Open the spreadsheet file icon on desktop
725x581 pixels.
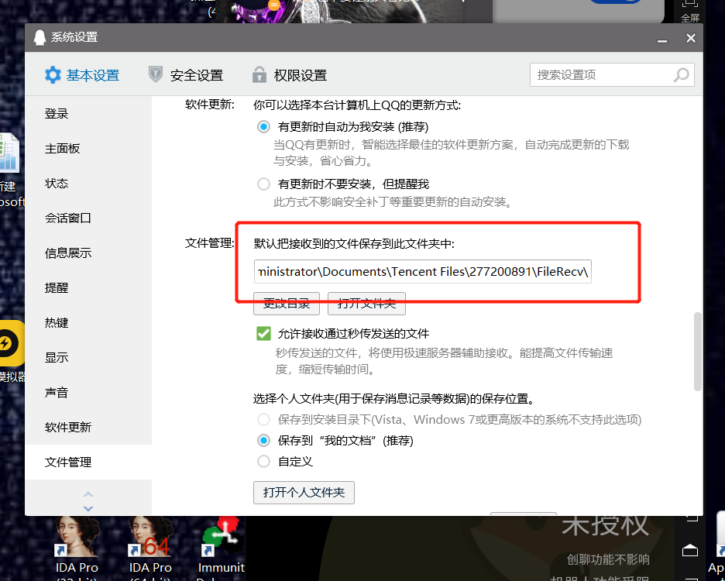9,153
